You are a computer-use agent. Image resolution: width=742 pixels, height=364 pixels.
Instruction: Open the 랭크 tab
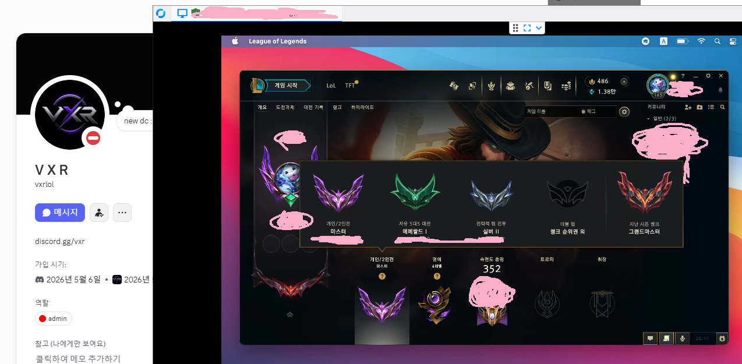337,108
